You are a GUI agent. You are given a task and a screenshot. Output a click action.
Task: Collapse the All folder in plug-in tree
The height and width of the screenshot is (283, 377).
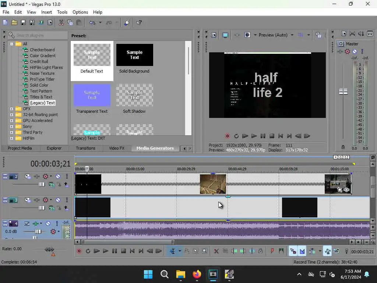pyautogui.click(x=11, y=44)
